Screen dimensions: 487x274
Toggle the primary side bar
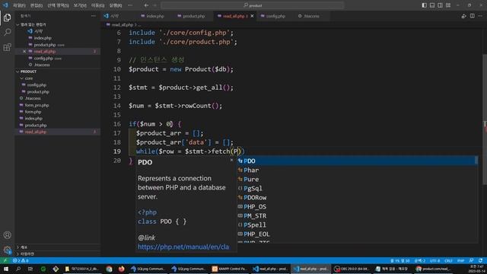[425, 5]
